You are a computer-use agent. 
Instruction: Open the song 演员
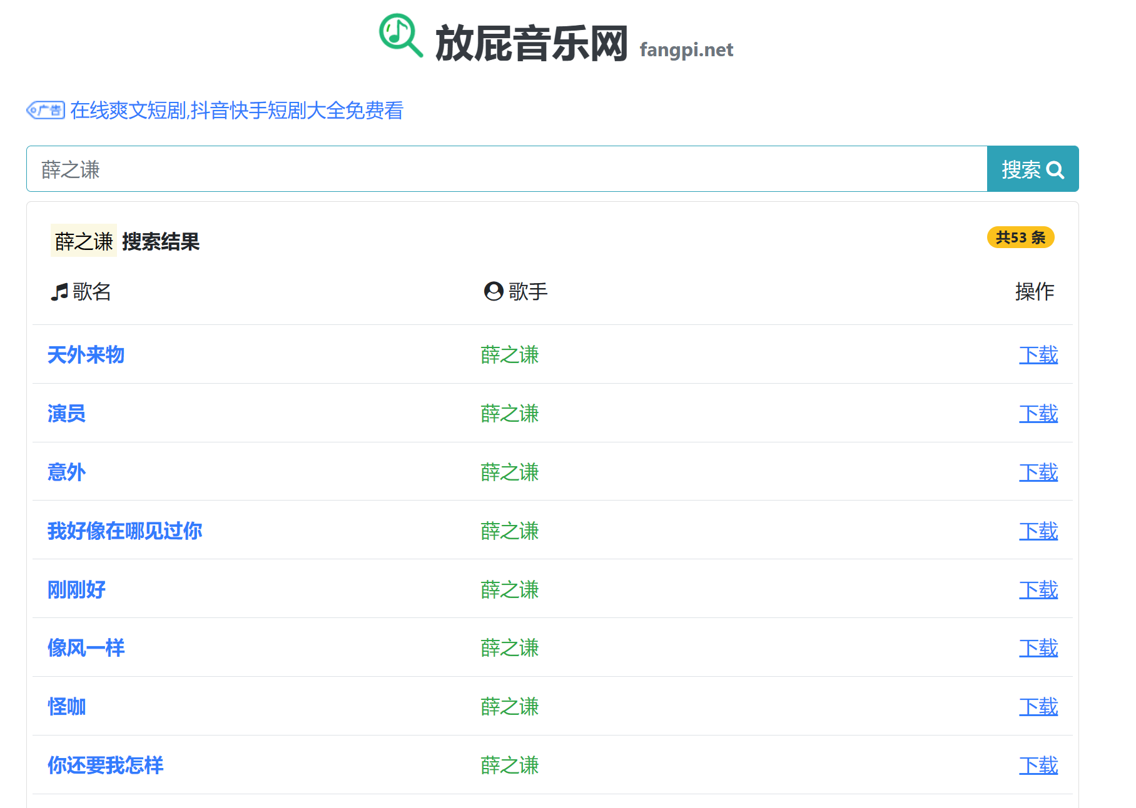click(x=66, y=414)
